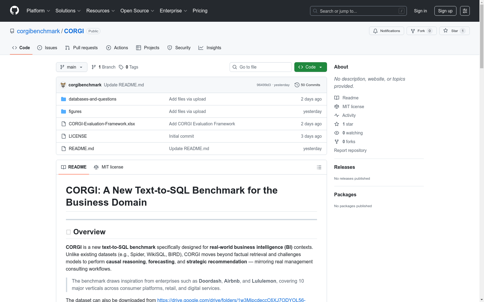The width and height of the screenshot is (484, 302).
Task: Open the Projects tab
Action: pyautogui.click(x=148, y=48)
